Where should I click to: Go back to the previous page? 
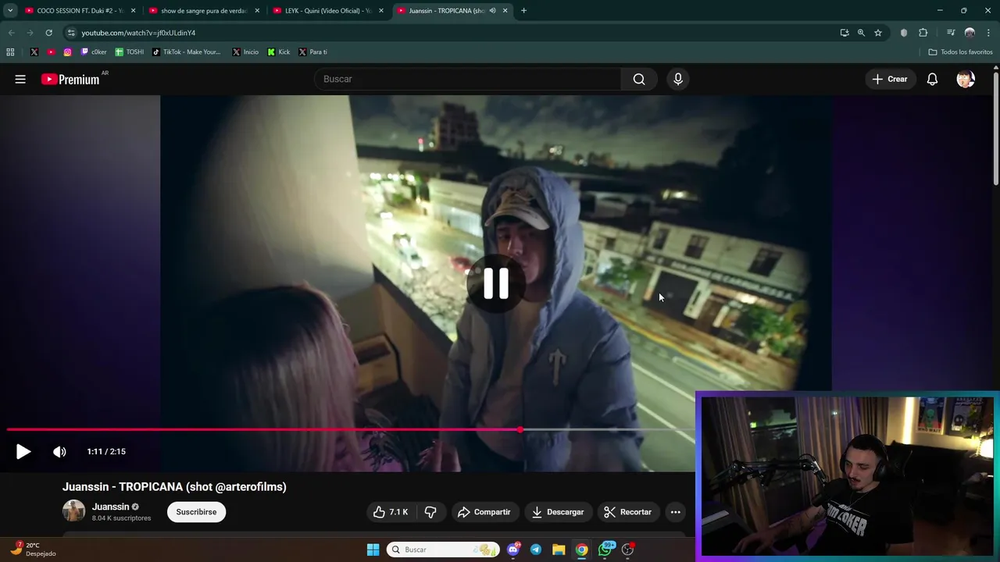coord(11,33)
